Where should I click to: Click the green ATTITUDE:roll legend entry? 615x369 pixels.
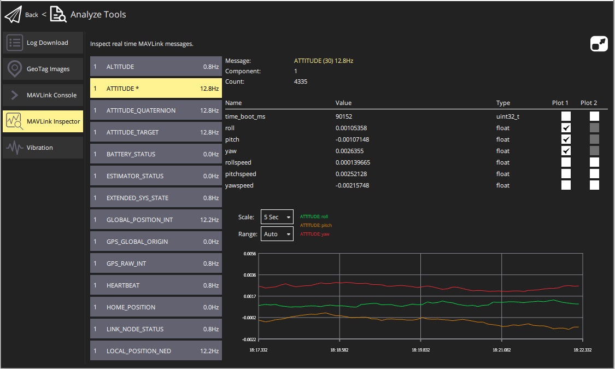click(314, 216)
